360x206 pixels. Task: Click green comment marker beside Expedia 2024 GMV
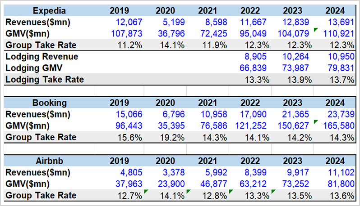[x=315, y=30]
